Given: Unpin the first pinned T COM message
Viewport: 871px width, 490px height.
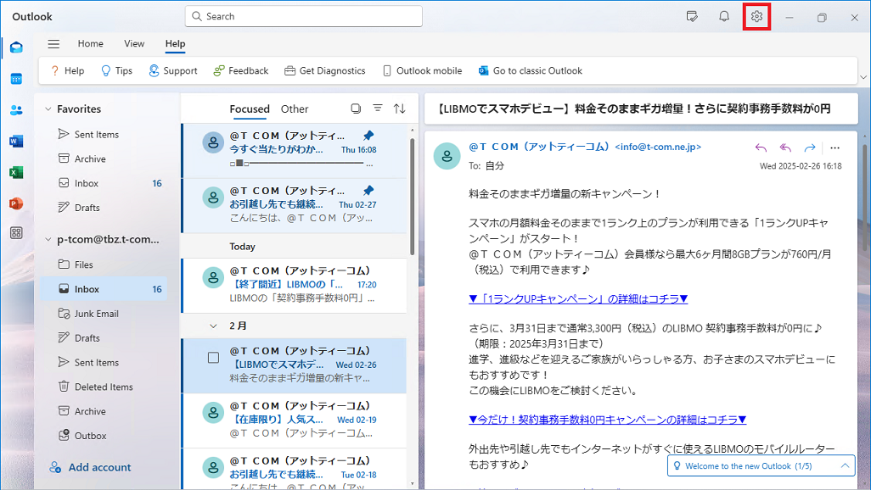Looking at the screenshot, I should [368, 136].
